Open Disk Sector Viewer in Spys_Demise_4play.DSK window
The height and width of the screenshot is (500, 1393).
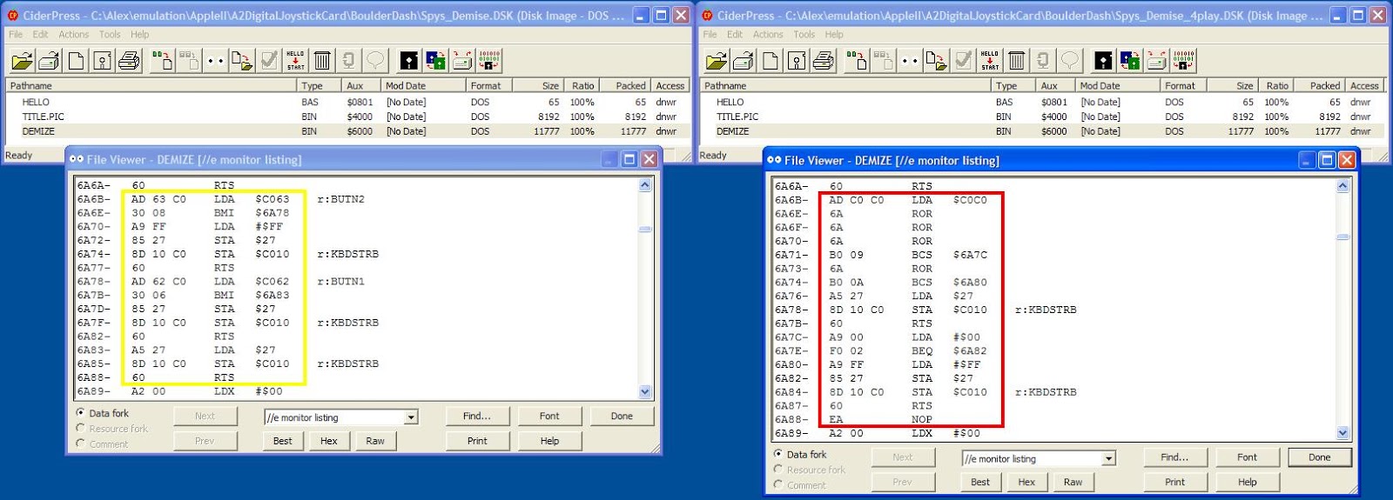1103,60
